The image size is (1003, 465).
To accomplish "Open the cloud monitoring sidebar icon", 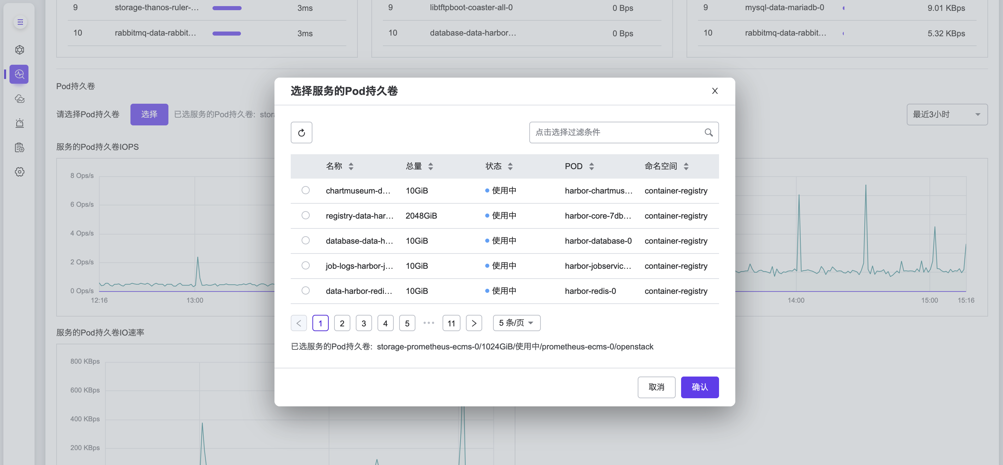I will coord(19,99).
